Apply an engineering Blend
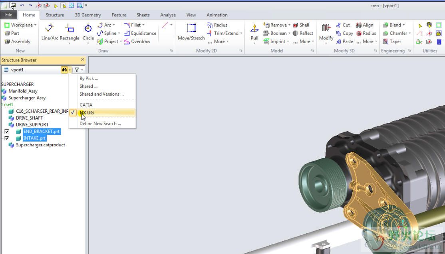445x254 pixels. click(392, 25)
